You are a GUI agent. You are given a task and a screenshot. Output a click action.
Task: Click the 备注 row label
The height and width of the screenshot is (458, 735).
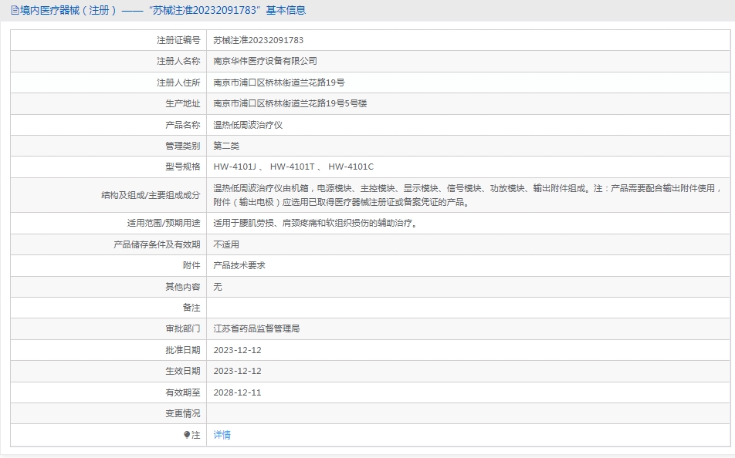tap(191, 308)
